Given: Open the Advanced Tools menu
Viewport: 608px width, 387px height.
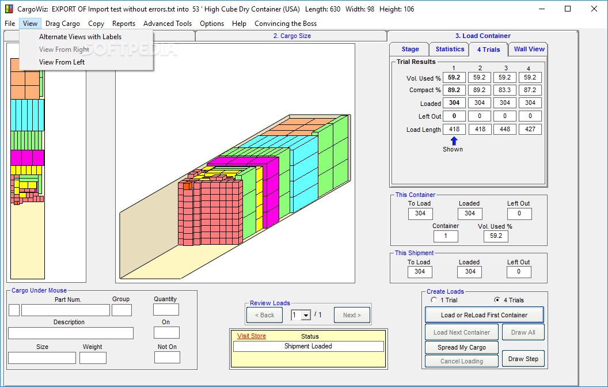Looking at the screenshot, I should [x=168, y=23].
